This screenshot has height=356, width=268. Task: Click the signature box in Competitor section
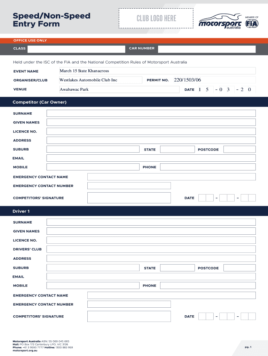click(129, 198)
